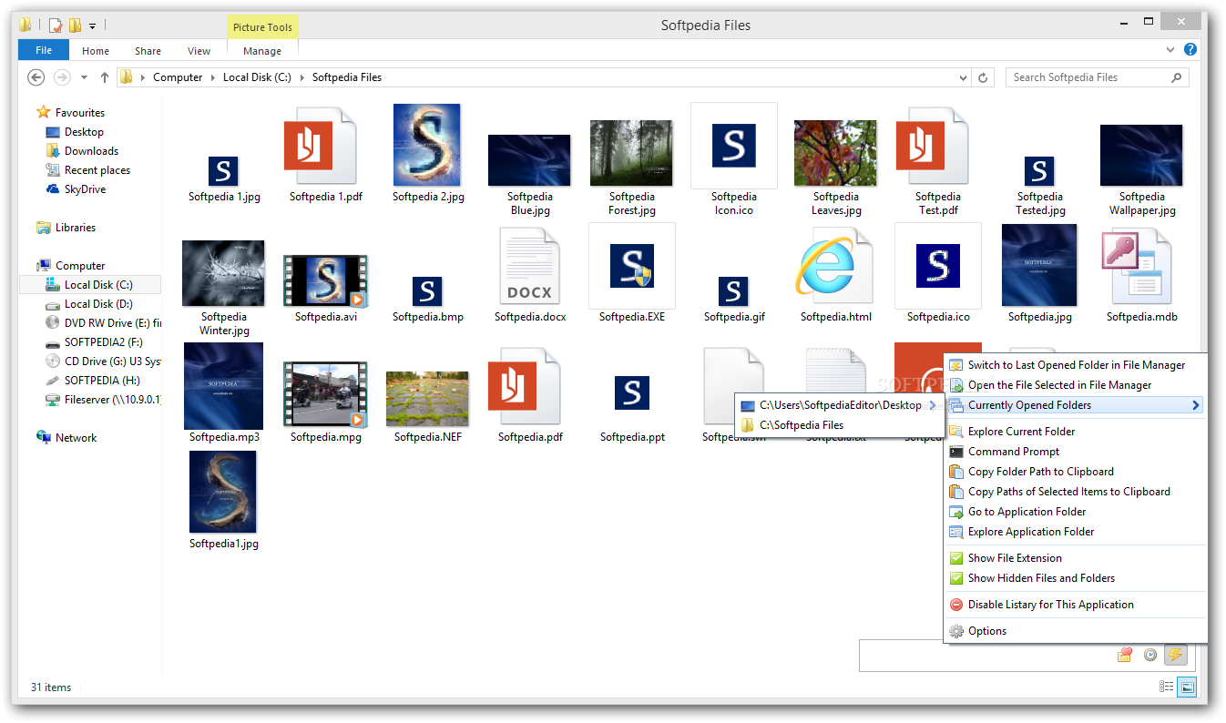Screen dimensions: 1226x723
Task: Open the File ribbon tab
Action: [44, 51]
